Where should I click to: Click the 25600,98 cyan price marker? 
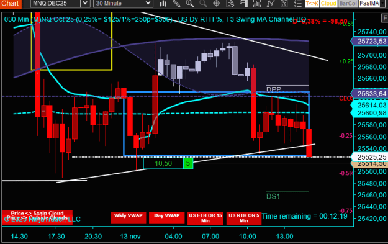click(370, 113)
